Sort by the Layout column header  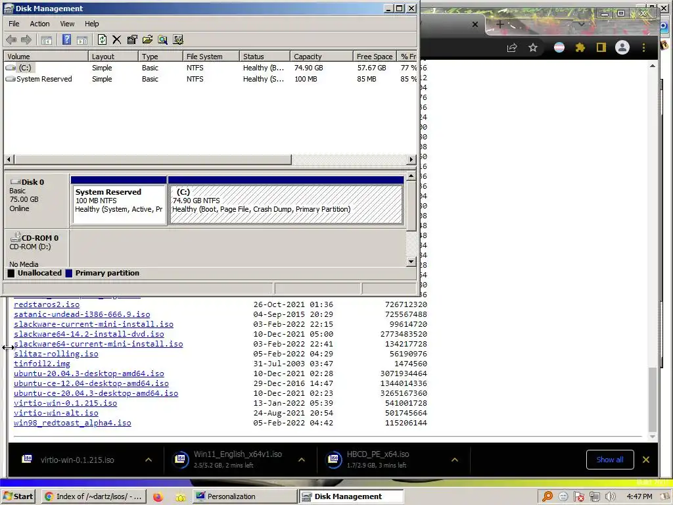click(113, 57)
